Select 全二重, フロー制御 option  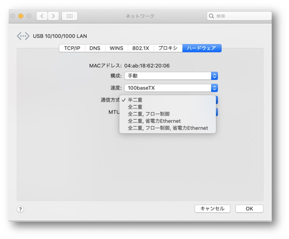click(x=168, y=114)
